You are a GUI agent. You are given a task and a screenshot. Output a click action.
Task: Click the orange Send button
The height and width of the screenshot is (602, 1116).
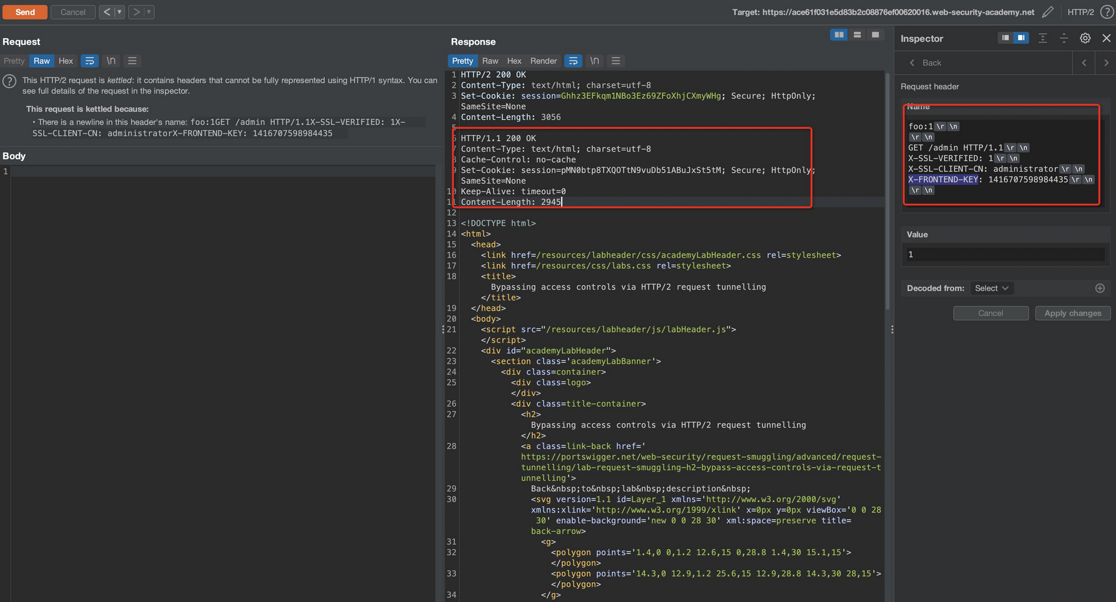click(25, 12)
